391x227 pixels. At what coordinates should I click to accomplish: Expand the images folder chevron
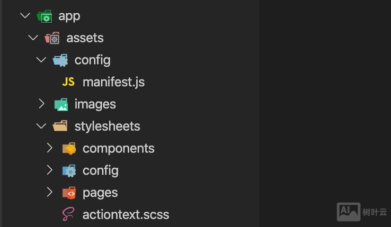click(x=42, y=104)
